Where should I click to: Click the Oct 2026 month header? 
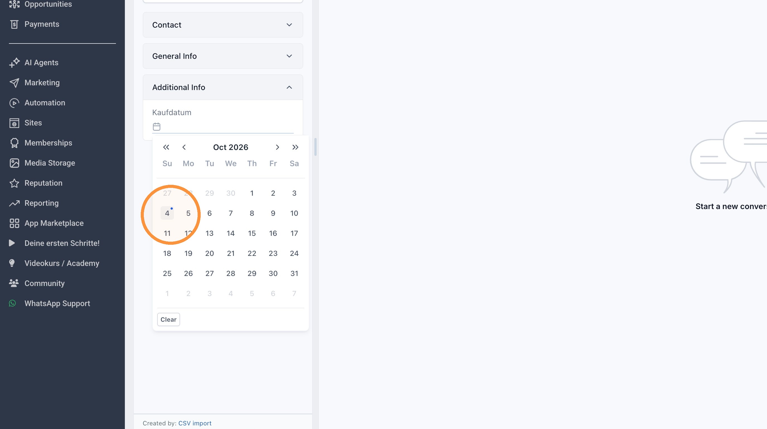231,147
